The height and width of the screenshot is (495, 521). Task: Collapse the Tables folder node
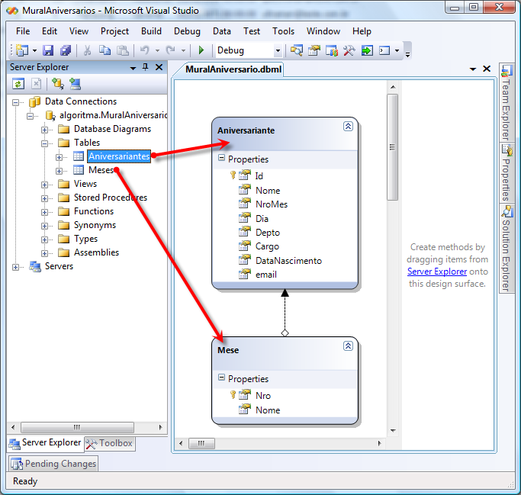pyautogui.click(x=46, y=143)
